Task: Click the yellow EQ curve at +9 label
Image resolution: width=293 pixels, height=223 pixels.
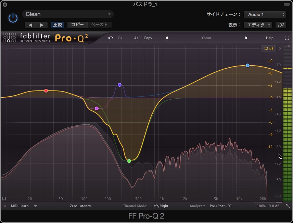Action: point(270,61)
